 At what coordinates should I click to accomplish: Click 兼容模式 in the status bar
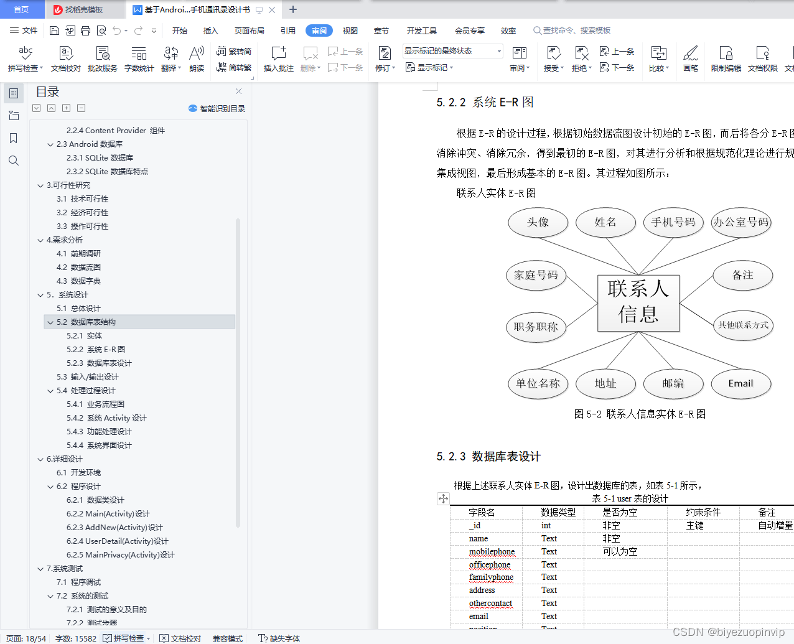coord(228,638)
